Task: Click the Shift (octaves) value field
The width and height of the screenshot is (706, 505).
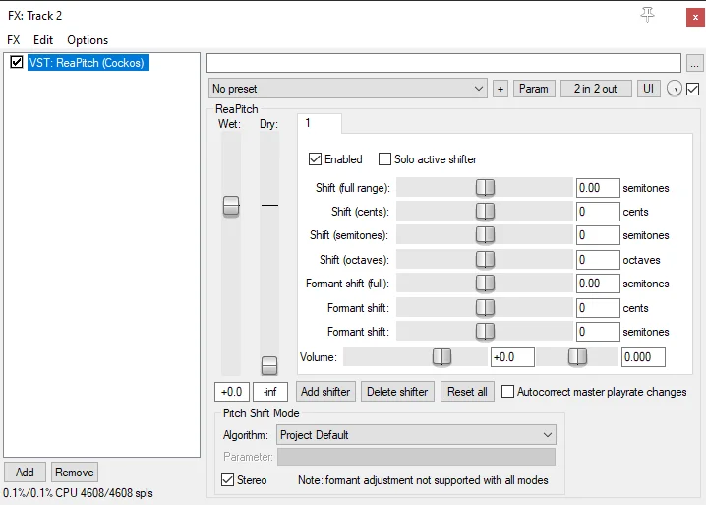Action: click(598, 260)
